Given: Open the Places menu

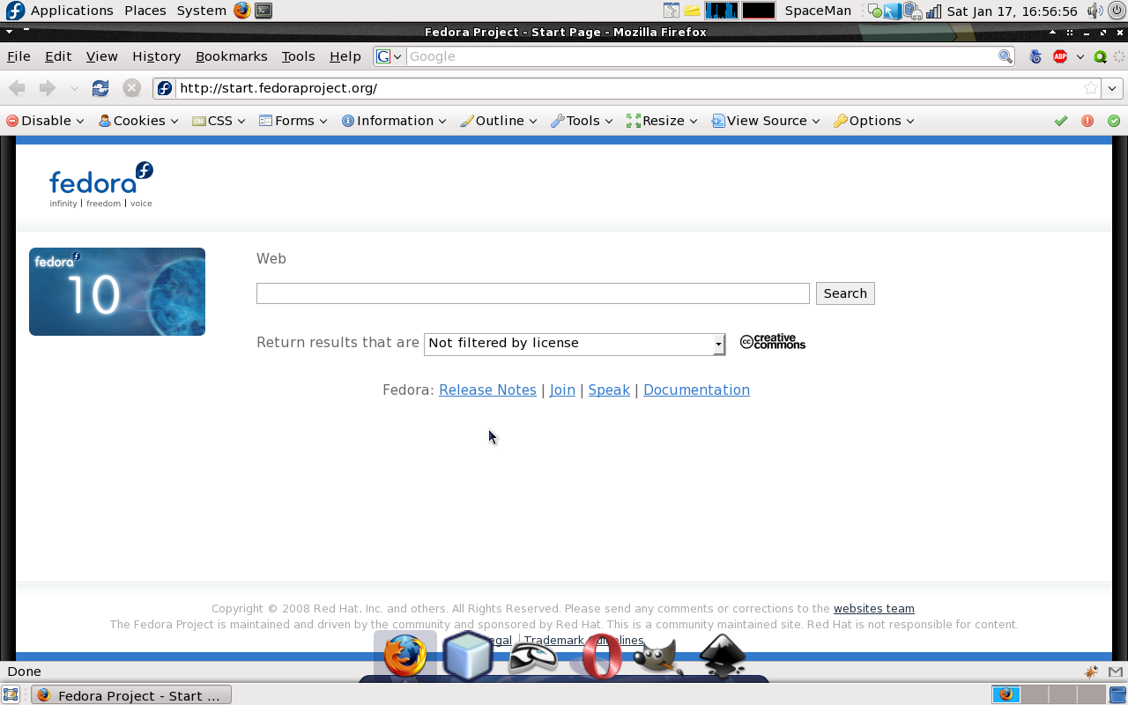Looking at the screenshot, I should tap(145, 11).
